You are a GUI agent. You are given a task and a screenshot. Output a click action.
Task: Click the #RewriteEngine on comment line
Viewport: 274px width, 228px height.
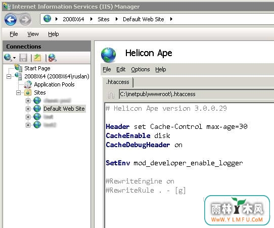coord(140,181)
